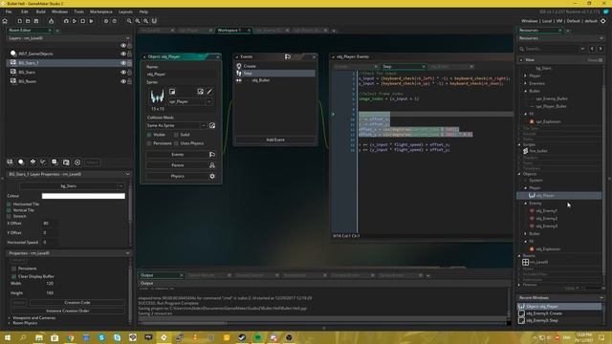Stop the running game
The width and height of the screenshot is (612, 344).
click(83, 21)
